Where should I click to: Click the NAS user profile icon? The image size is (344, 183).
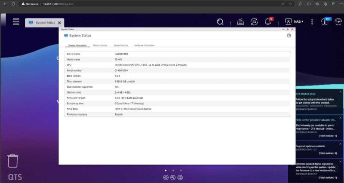(x=288, y=21)
